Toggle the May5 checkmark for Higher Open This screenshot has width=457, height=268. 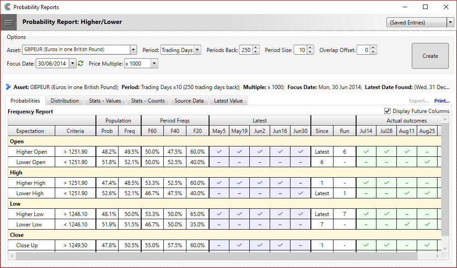click(219, 151)
